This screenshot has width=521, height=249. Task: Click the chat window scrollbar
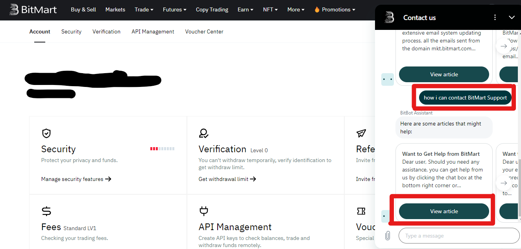coord(519,188)
